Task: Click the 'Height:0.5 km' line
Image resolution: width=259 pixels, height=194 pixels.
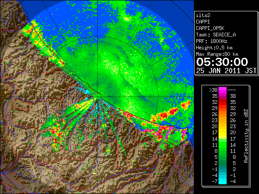Action: point(214,48)
